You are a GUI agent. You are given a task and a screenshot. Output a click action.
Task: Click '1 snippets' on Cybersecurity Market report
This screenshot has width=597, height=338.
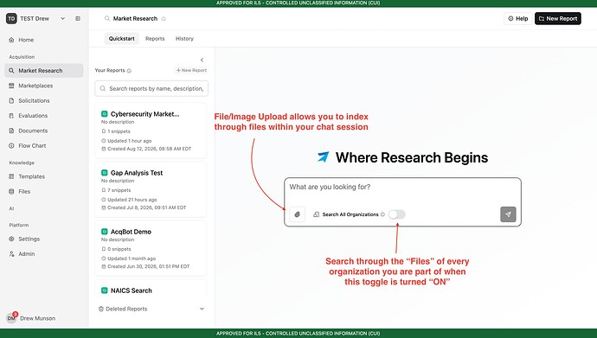point(119,131)
